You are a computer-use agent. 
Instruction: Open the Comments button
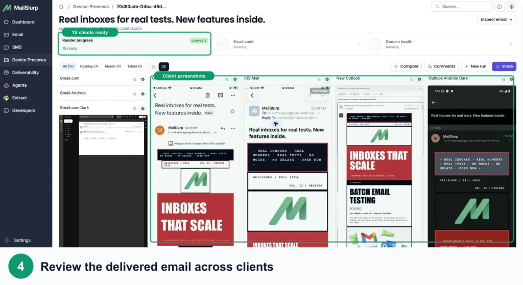[442, 67]
